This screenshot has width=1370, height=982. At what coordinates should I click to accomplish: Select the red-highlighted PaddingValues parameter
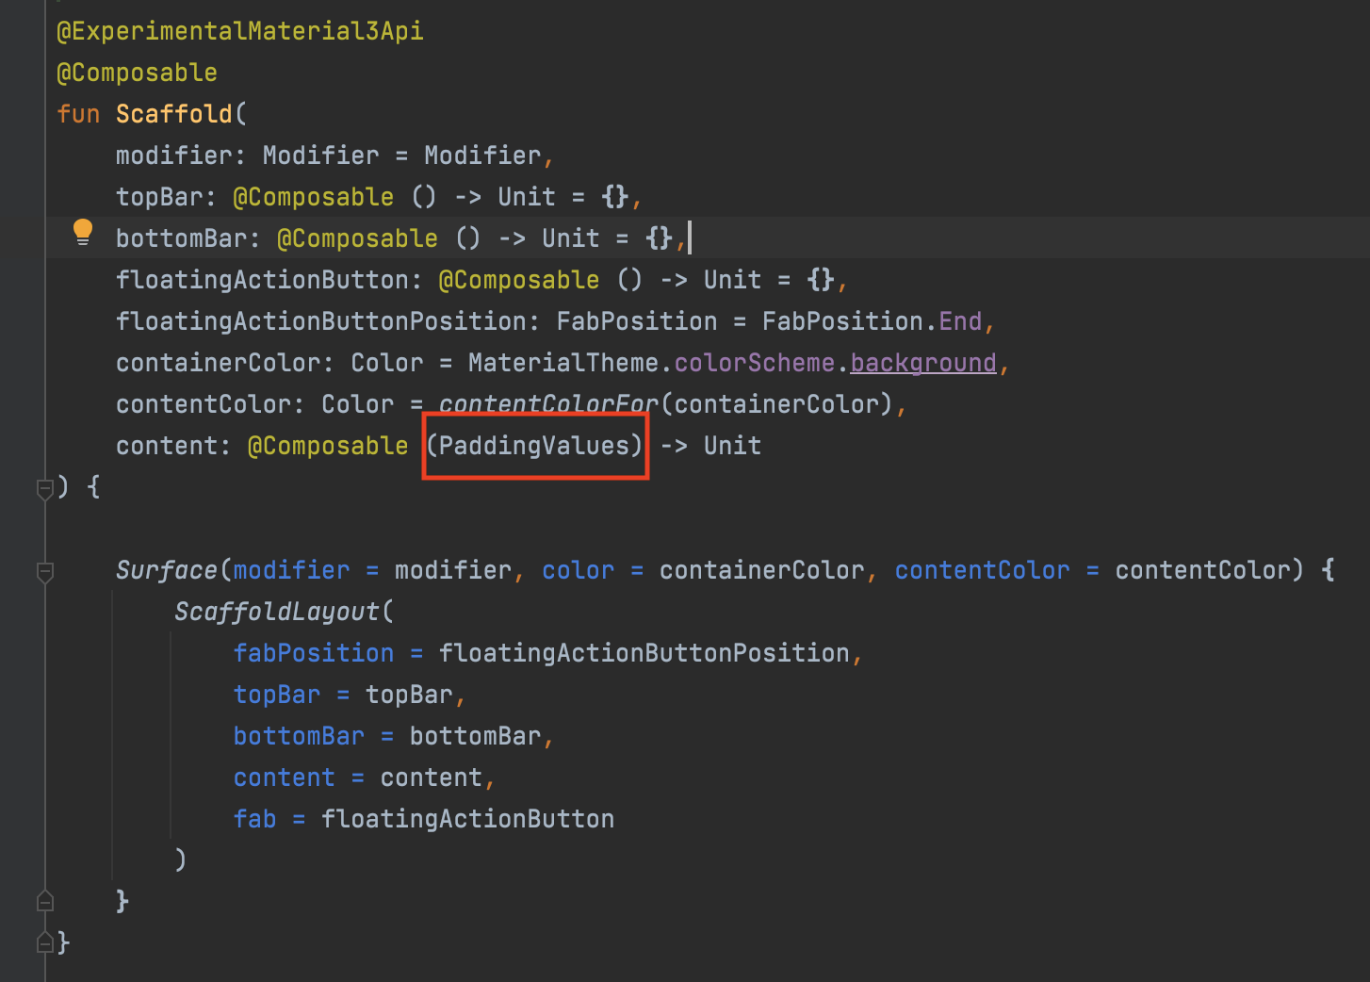pyautogui.click(x=534, y=445)
